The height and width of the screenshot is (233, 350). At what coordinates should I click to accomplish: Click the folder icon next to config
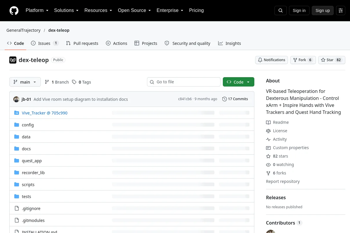coord(17,125)
